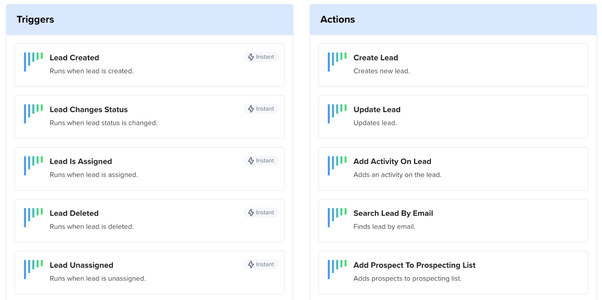Click the Instant badge on Lead Created
Image resolution: width=602 pixels, height=300 pixels.
[x=261, y=57]
